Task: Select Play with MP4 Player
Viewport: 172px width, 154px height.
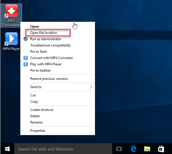Action: (x=58, y=64)
